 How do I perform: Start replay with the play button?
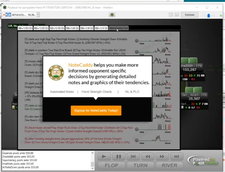(104, 157)
